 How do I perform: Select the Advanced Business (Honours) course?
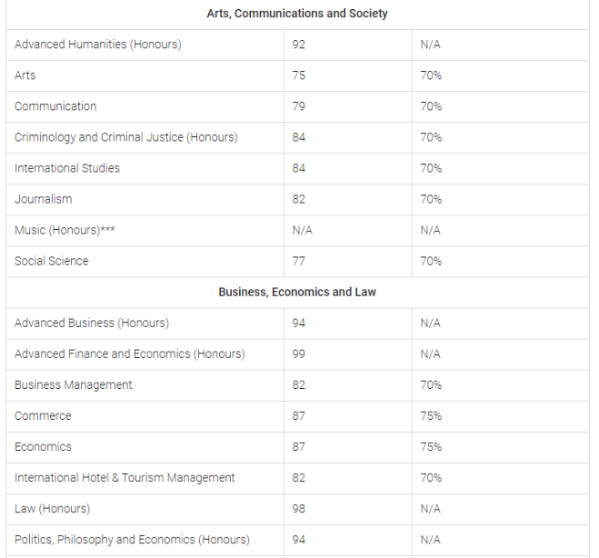click(92, 323)
